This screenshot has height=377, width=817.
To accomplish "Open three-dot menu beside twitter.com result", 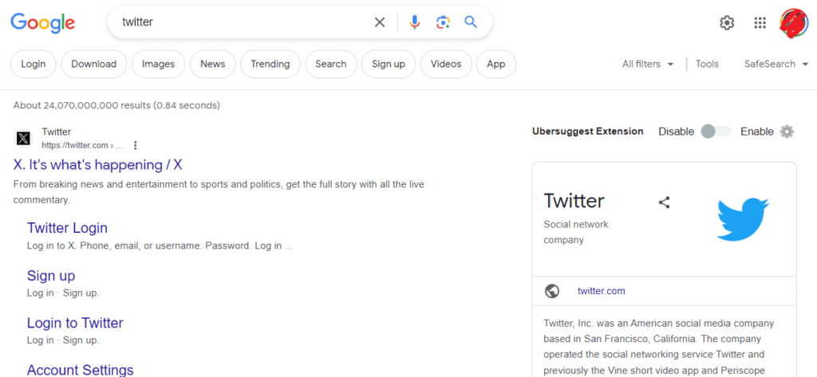I will (136, 145).
